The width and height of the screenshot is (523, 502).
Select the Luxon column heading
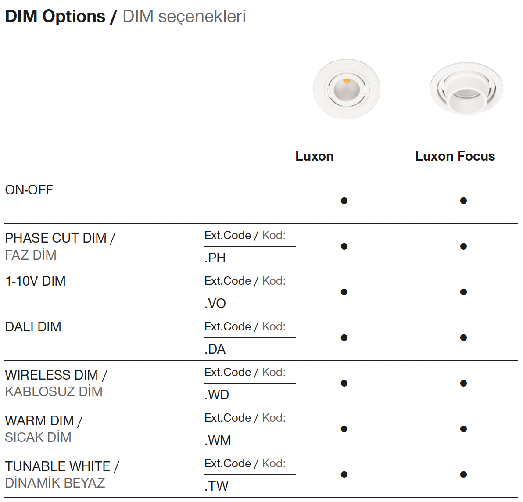tap(315, 156)
